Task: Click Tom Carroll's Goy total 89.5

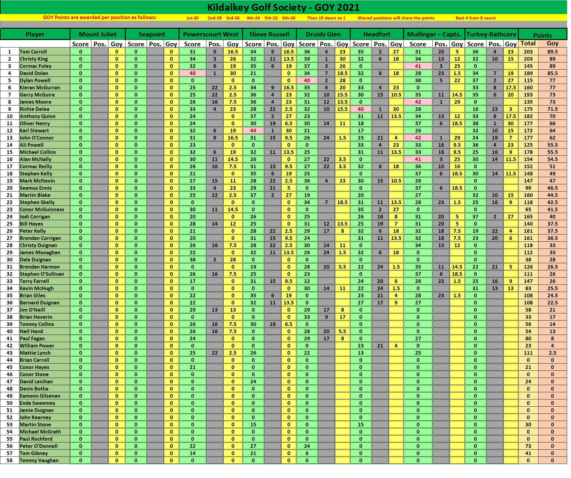Action: [552, 52]
